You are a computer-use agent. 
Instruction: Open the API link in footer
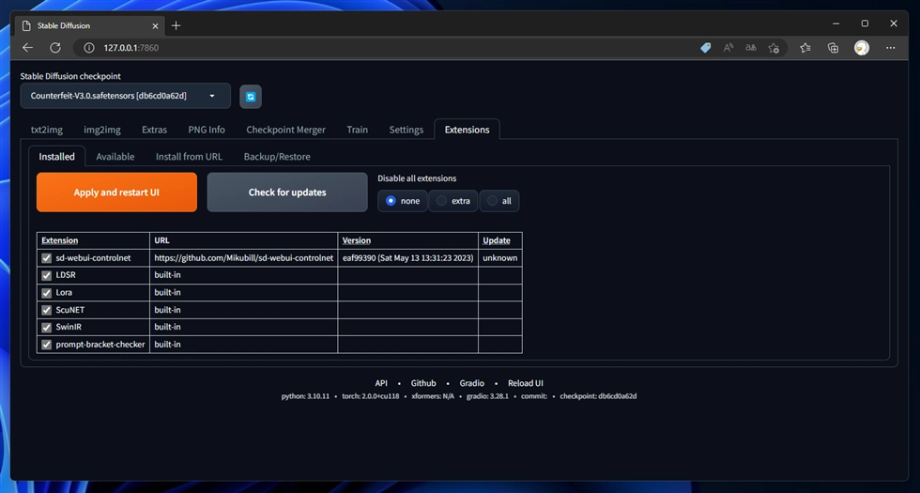[381, 383]
